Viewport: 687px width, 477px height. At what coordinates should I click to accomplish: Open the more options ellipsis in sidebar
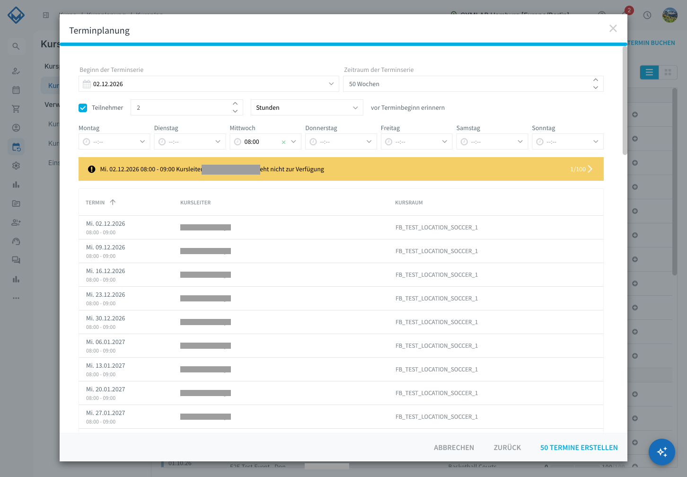tap(16, 298)
